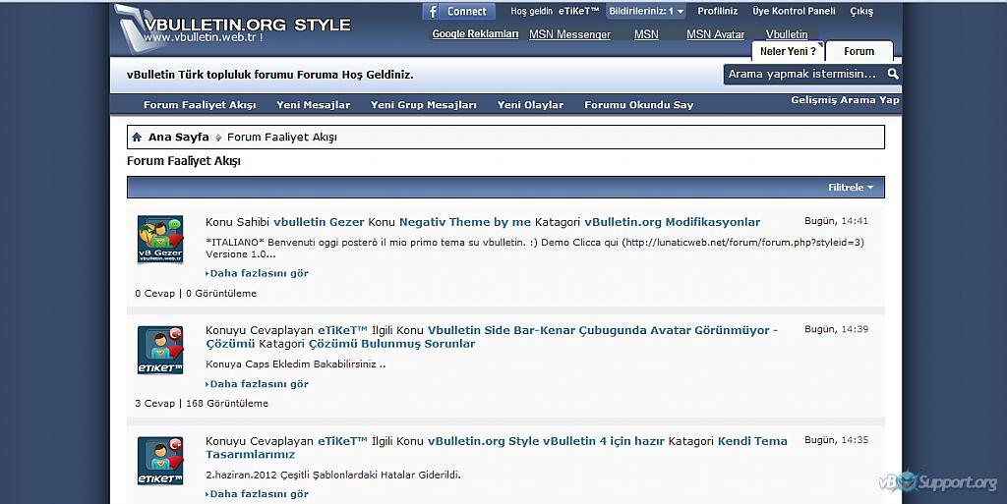Open the vB Gezer avatar thumbnail

(160, 239)
